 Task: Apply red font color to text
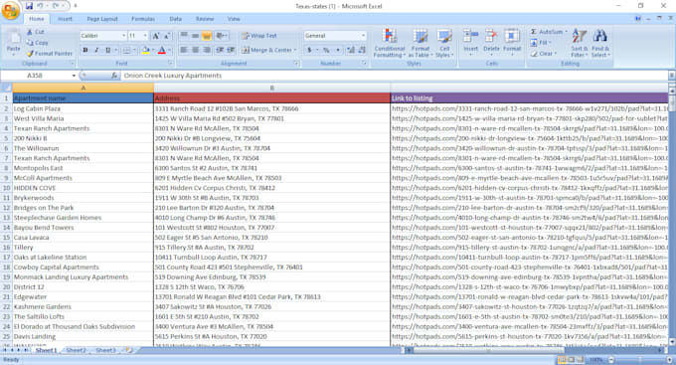pyautogui.click(x=162, y=50)
